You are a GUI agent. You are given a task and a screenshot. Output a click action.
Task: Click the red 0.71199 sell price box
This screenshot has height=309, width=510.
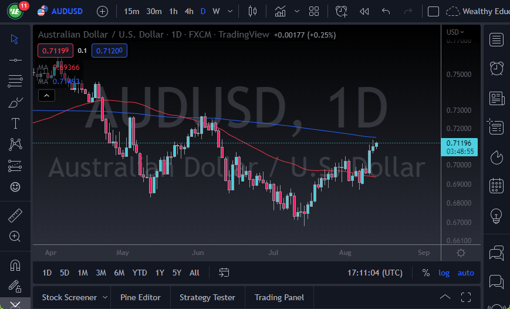pyautogui.click(x=54, y=51)
